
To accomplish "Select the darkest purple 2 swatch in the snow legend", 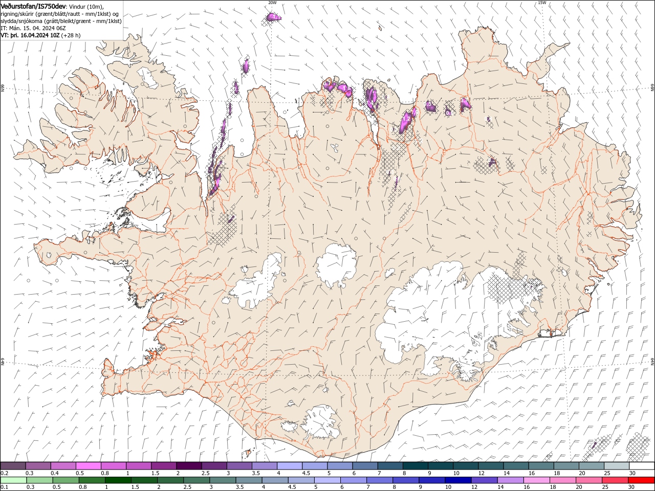I will pyautogui.click(x=189, y=466).
